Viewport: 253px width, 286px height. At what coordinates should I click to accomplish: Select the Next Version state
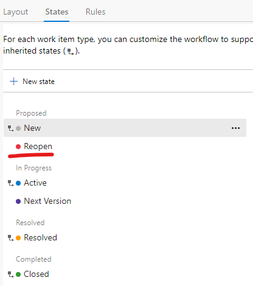(x=125, y=201)
